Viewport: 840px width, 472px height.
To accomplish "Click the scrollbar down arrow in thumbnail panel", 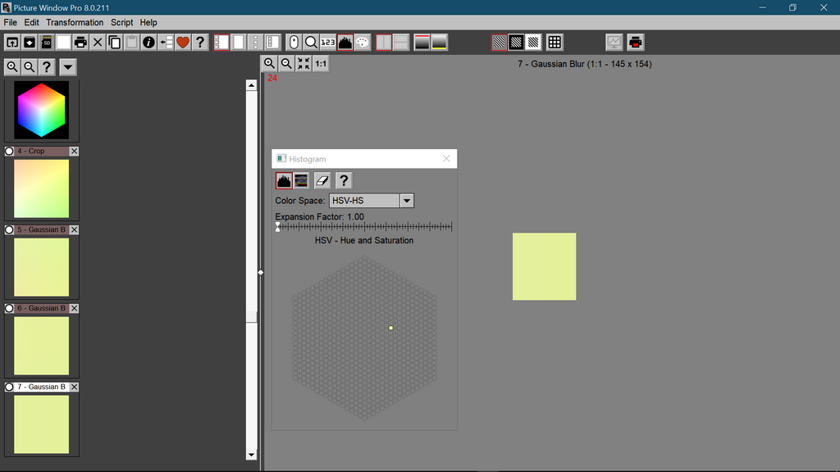I will [252, 455].
